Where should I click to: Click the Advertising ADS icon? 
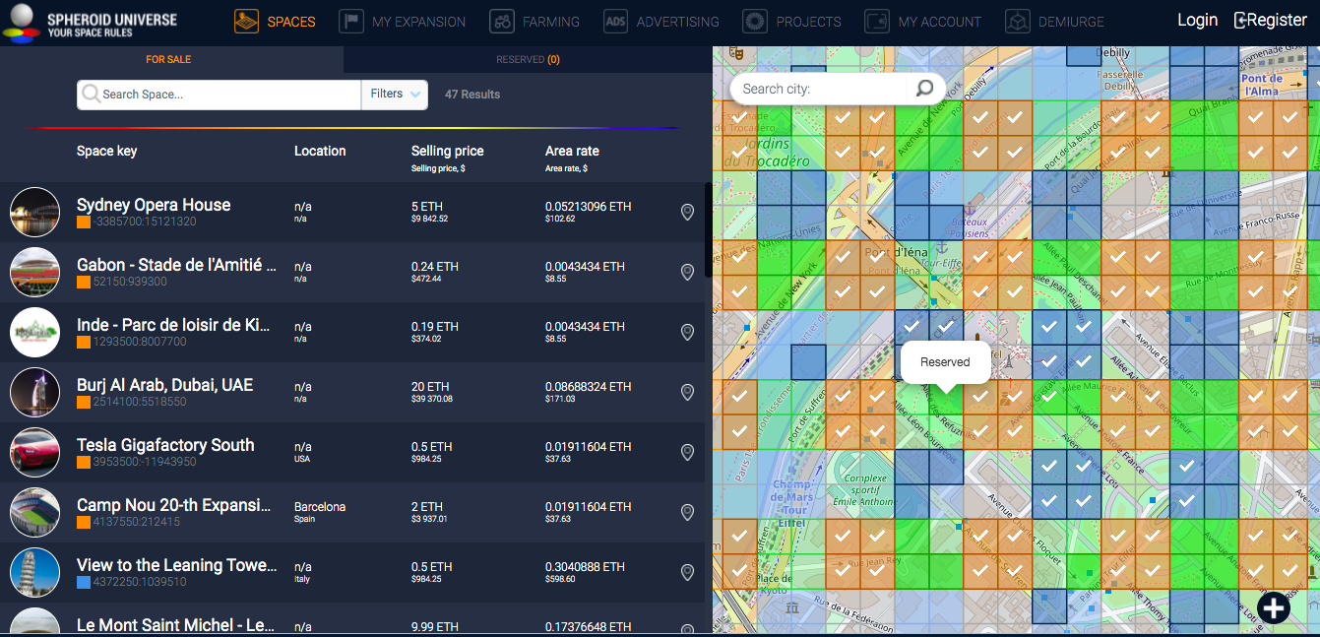pyautogui.click(x=615, y=22)
